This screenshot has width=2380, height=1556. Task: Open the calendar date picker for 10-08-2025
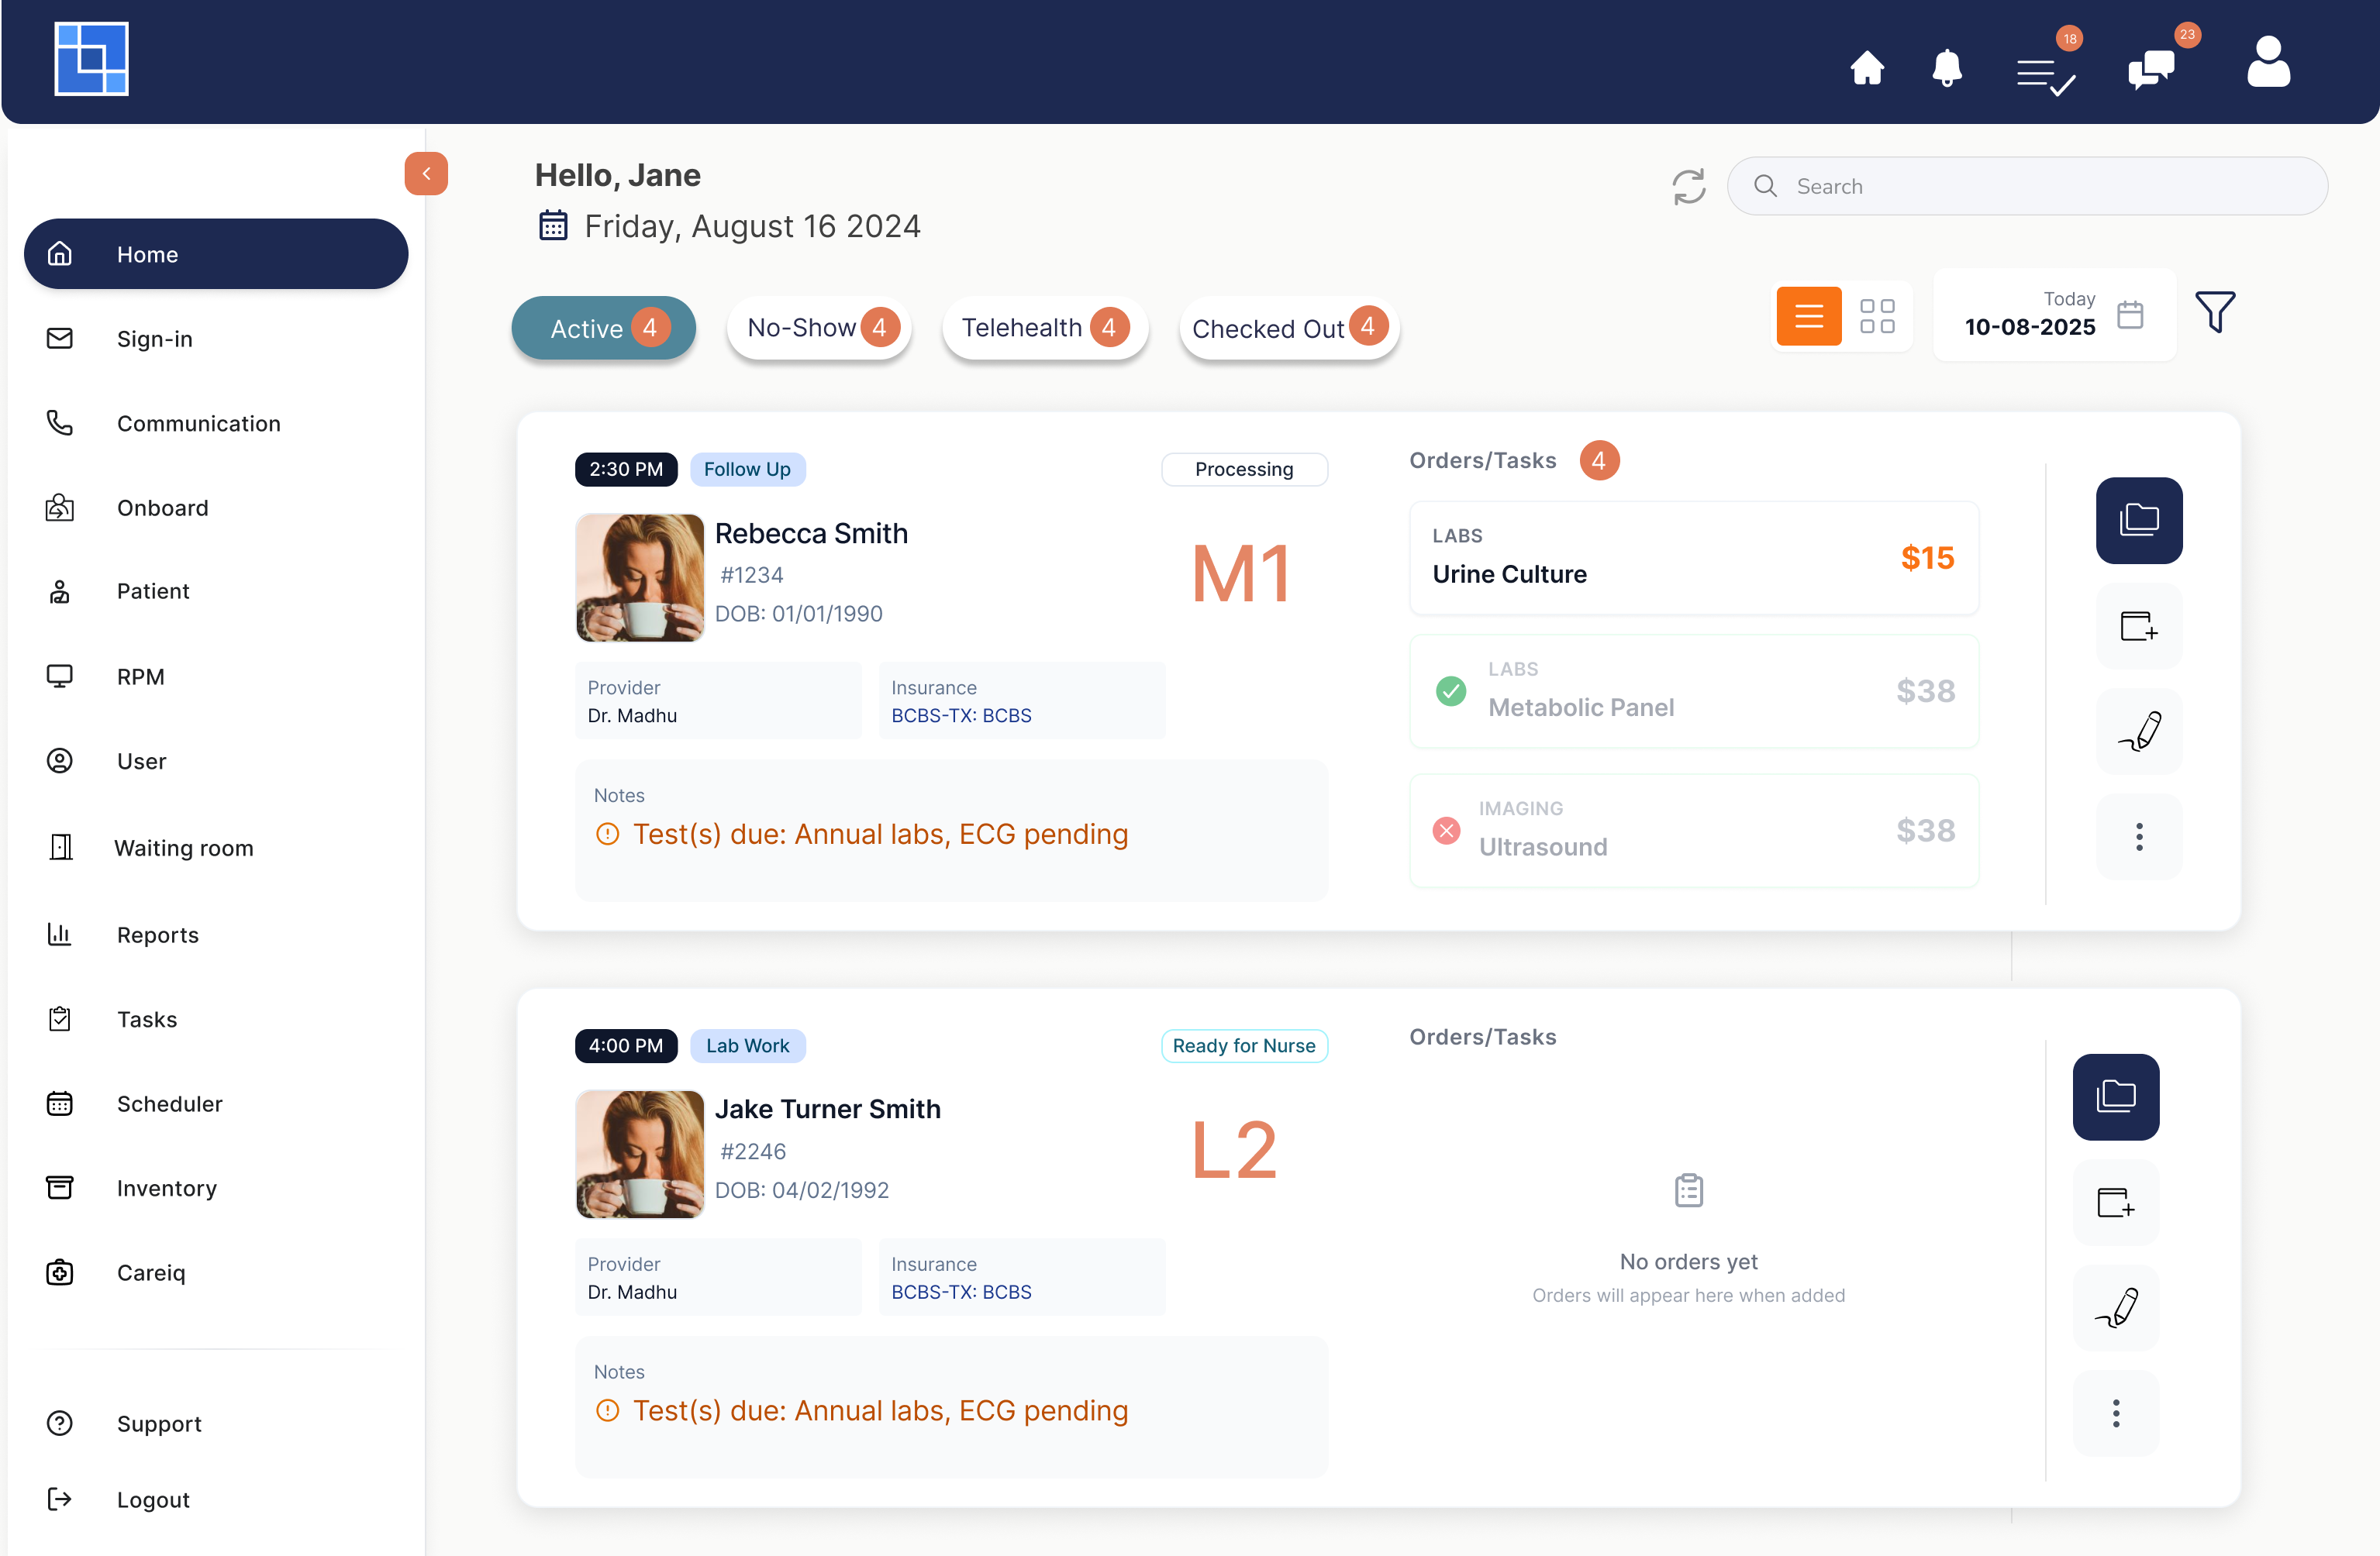pos(2131,314)
